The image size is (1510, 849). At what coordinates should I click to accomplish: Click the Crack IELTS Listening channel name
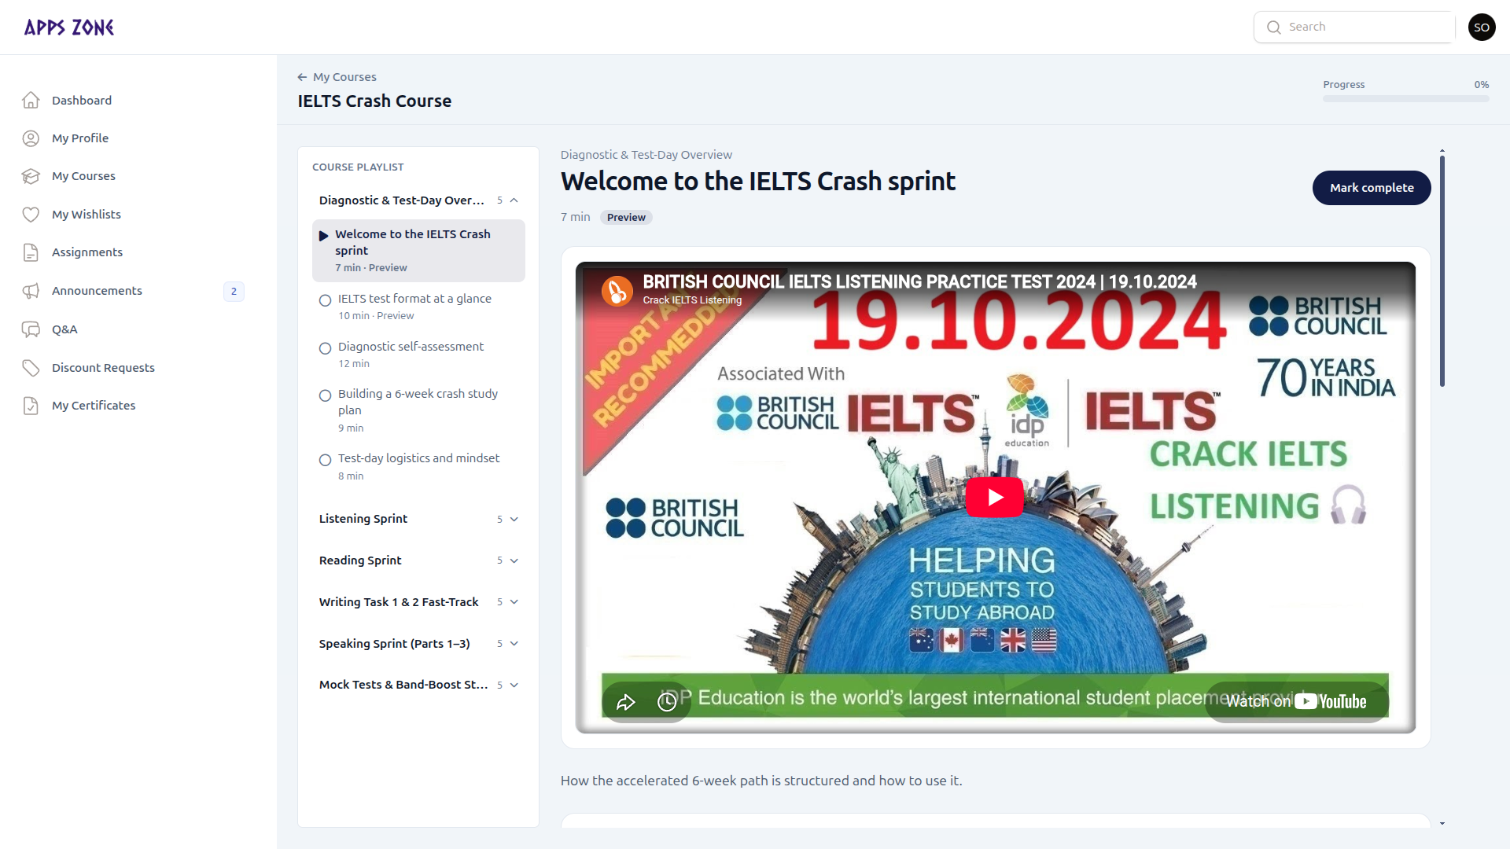[x=692, y=300]
